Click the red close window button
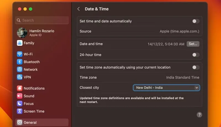This screenshot has width=221, height=127. [20, 9]
